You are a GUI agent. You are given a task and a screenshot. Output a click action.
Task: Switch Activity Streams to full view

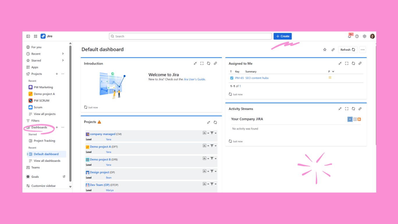[x=350, y=119]
